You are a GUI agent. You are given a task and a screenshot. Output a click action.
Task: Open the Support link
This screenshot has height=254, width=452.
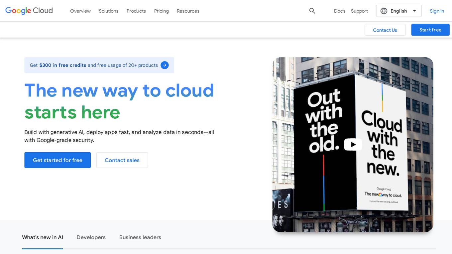[x=359, y=11]
